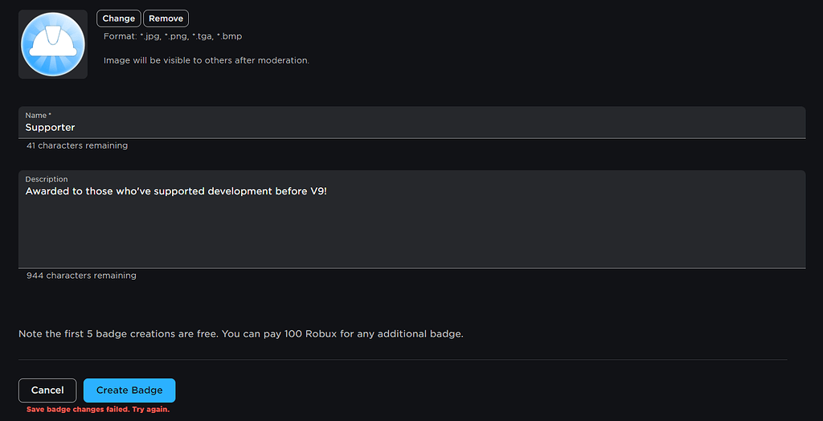Viewport: 823px width, 421px height.
Task: Click the image Format types text
Action: [x=173, y=37]
